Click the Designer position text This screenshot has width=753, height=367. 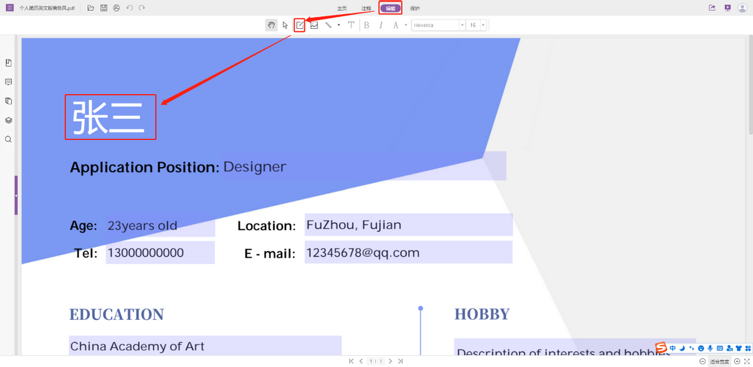(255, 167)
